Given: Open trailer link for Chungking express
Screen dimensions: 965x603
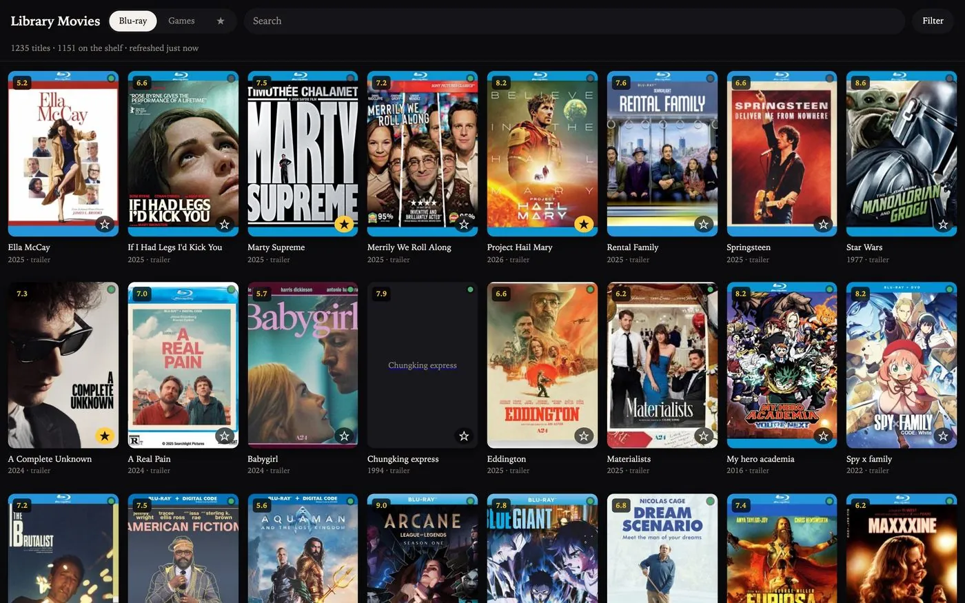Looking at the screenshot, I should click(400, 471).
